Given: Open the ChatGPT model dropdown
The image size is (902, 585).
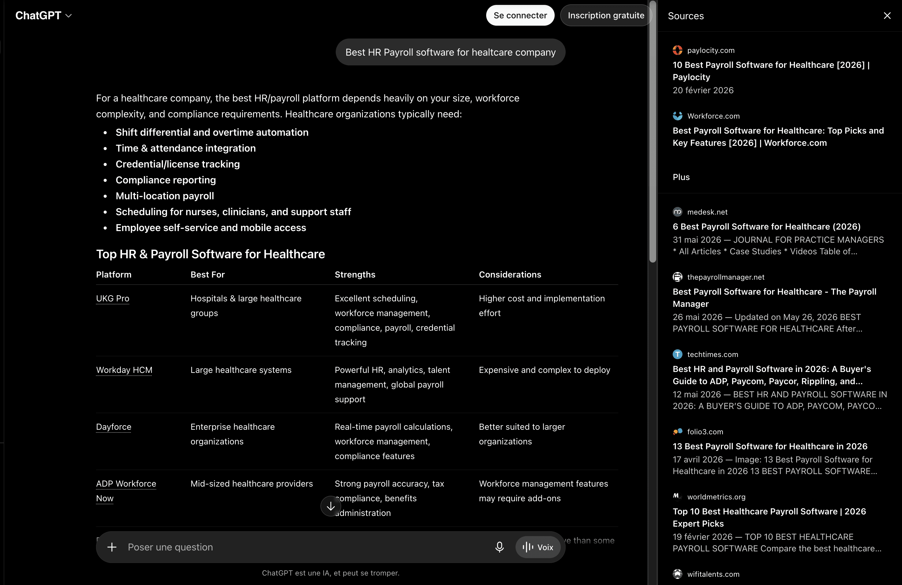Looking at the screenshot, I should click(43, 16).
